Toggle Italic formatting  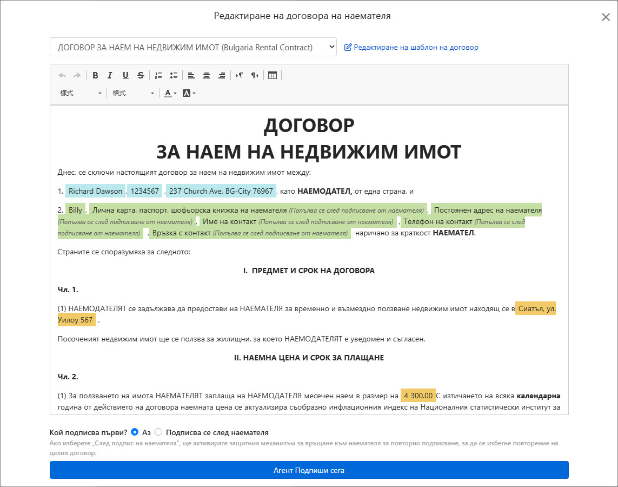point(110,75)
